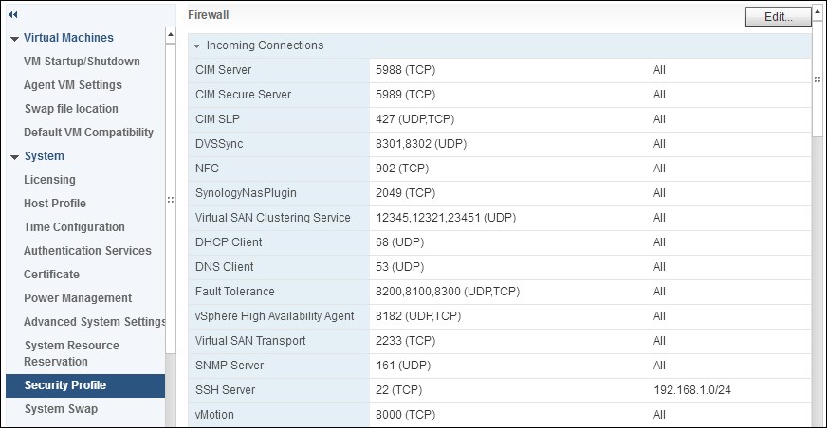
Task: Open the System Swap settings
Action: [61, 409]
